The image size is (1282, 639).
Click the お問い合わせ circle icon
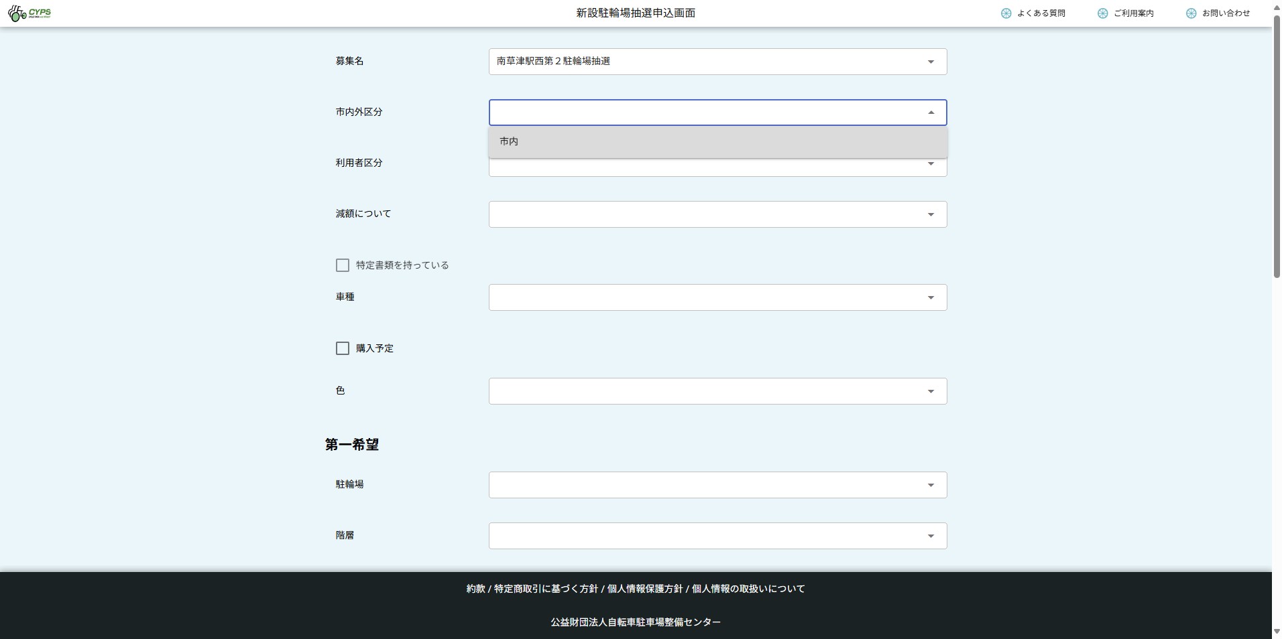(x=1191, y=13)
